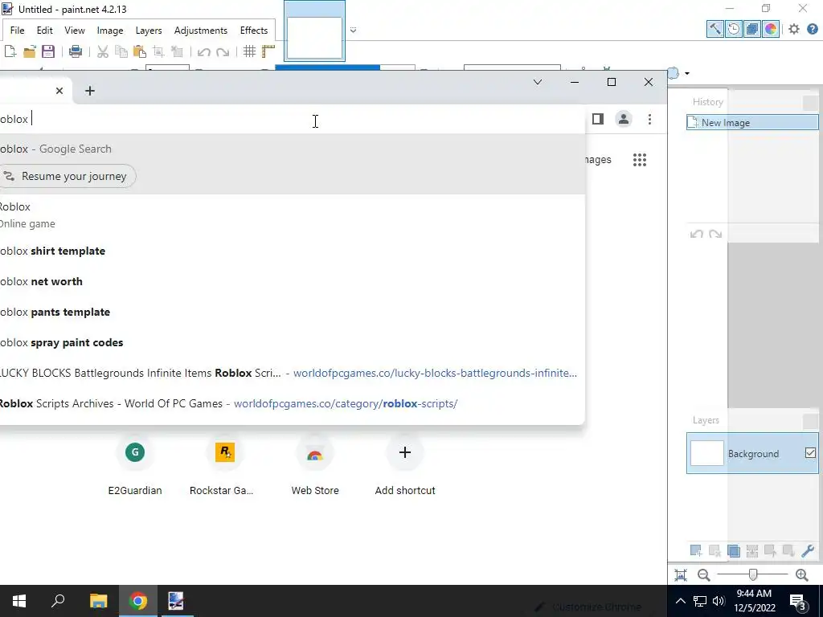
Task: Open Chrome tab search chevron
Action: (x=538, y=83)
